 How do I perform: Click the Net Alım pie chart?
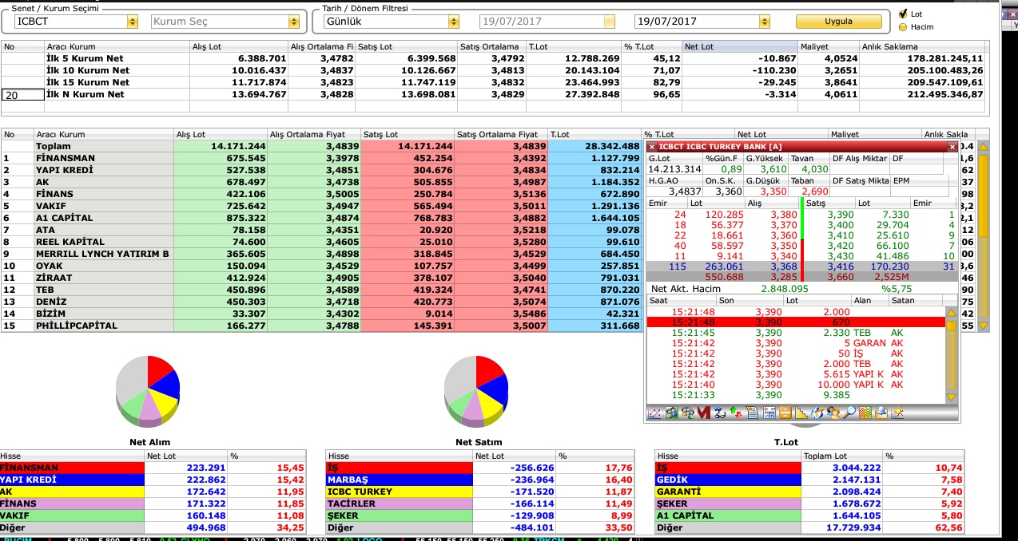pyautogui.click(x=149, y=391)
